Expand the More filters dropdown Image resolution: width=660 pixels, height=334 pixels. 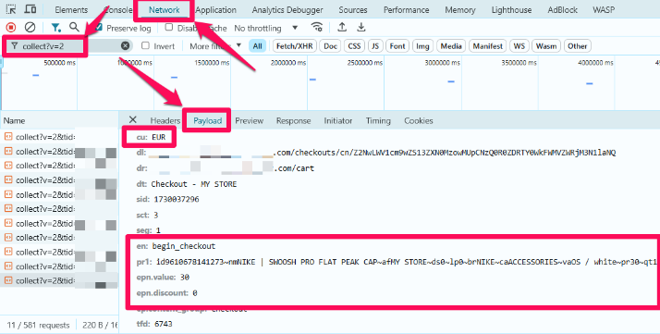[x=215, y=46]
